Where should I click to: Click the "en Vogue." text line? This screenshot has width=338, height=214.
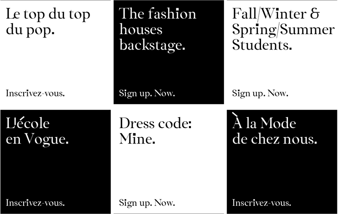point(37,139)
